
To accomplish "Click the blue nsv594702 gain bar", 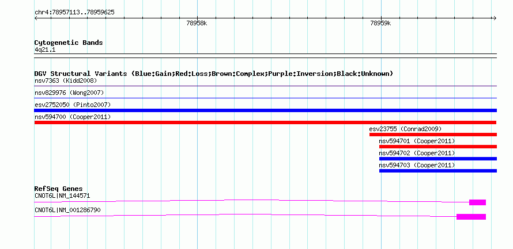I will [438, 159].
